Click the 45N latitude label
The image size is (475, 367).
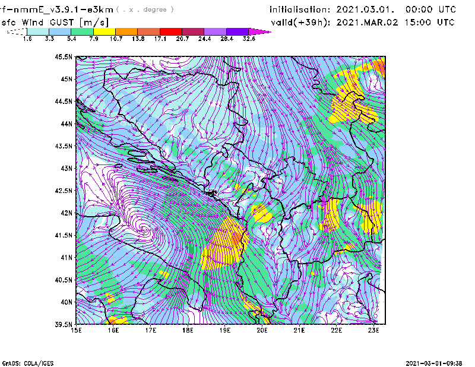66,79
